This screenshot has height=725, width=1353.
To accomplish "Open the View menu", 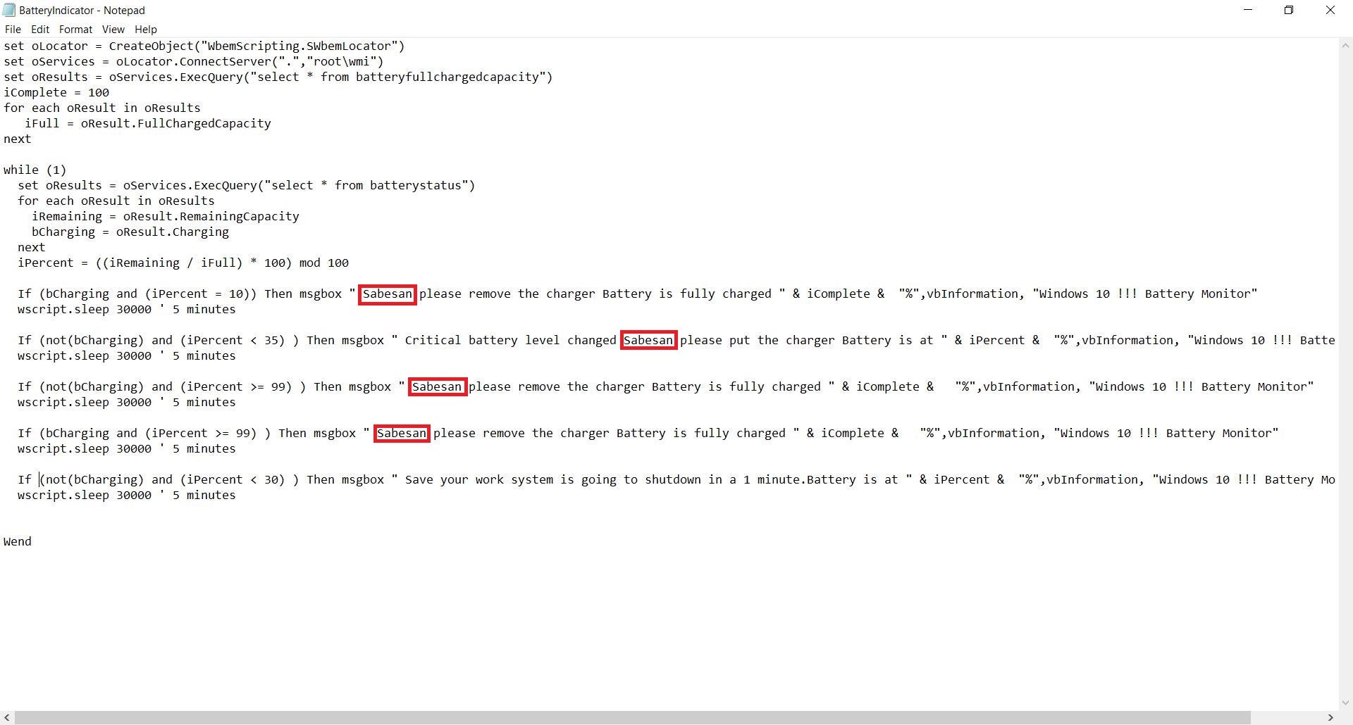I will point(113,30).
